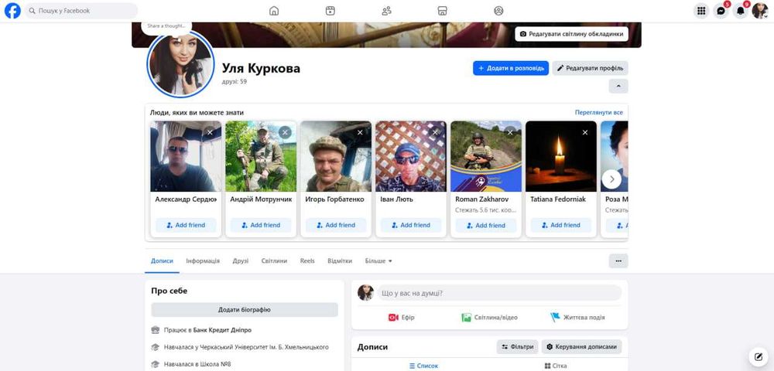Open Уля Куркова main profile picture
774x371 pixels.
tap(181, 65)
